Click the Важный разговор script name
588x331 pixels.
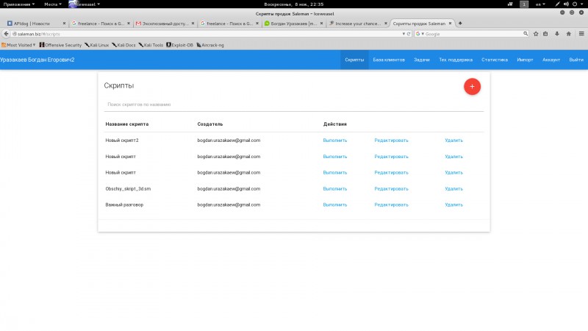pos(124,205)
